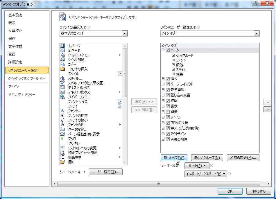Image resolution: width=276 pixels, height=199 pixels.
Task: Click info icon beside インポート/エクスポート button
Action: 229,174
